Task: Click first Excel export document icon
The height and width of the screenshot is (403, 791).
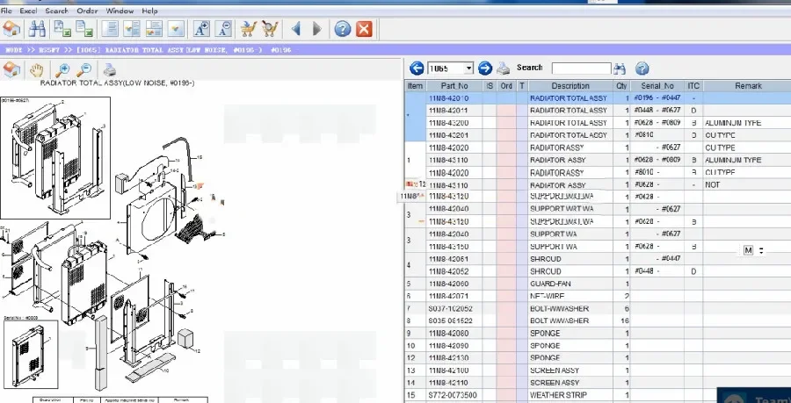Action: 62,29
